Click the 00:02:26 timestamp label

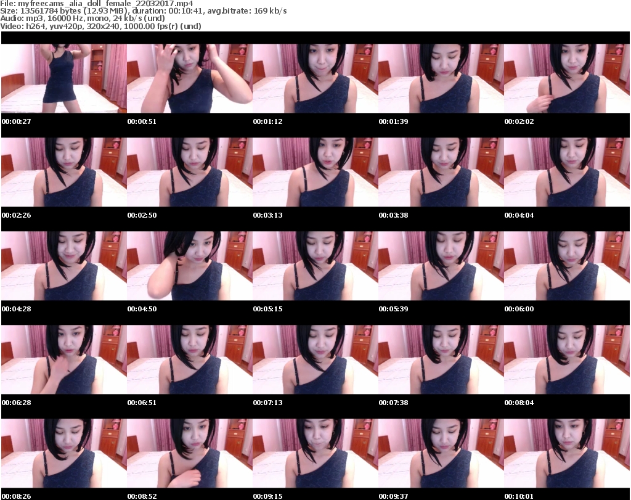17,215
